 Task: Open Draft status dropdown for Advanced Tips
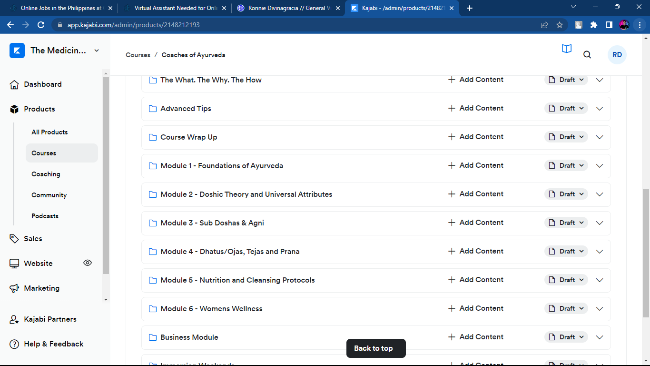point(566,109)
